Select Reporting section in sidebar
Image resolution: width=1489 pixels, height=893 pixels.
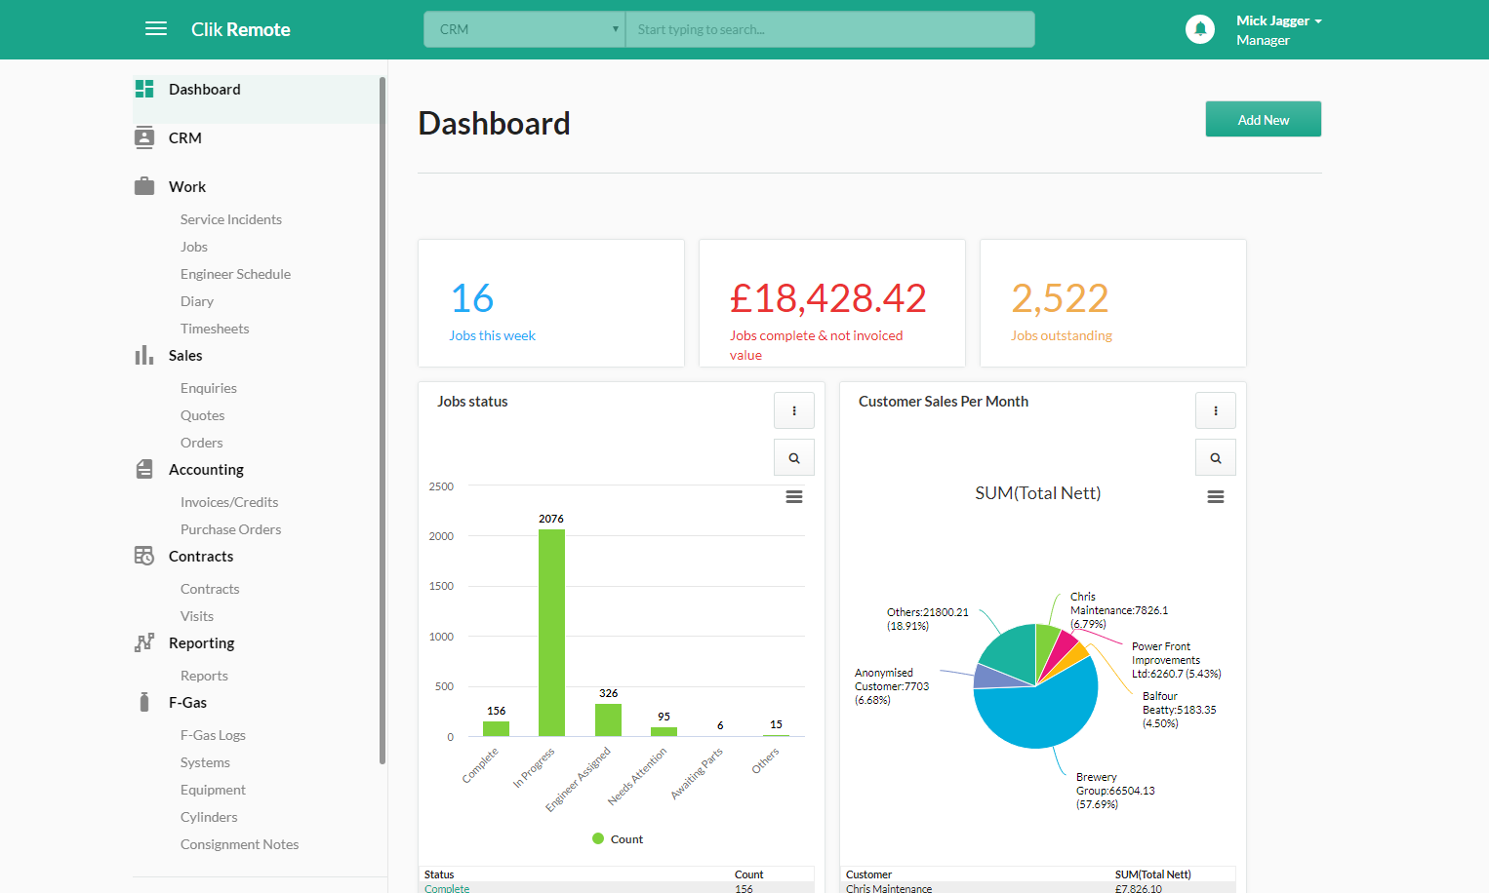201,642
